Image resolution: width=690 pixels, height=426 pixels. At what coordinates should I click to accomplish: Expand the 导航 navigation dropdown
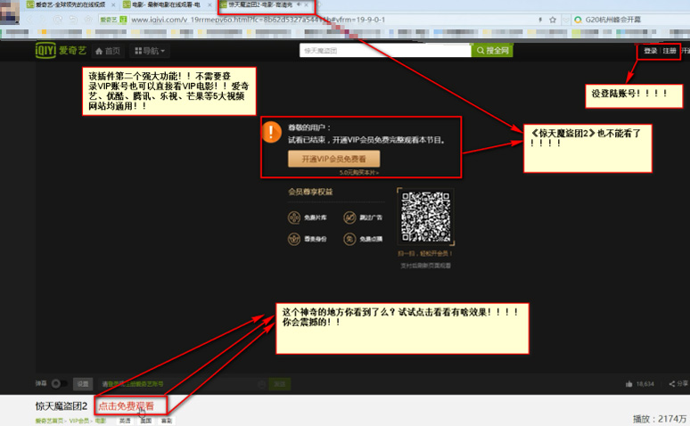150,51
